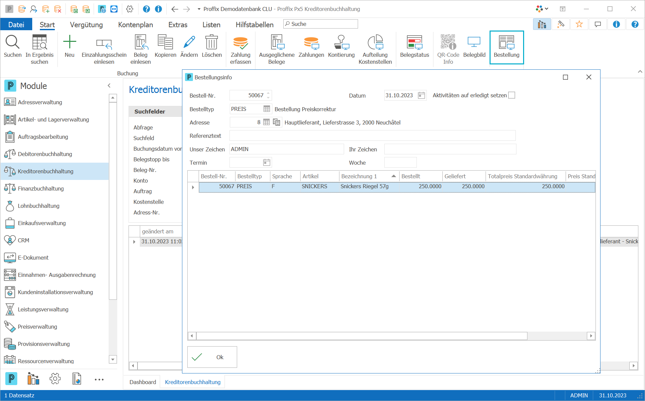Open the Datei menu button
Viewport: 645px width, 401px height.
coord(16,25)
